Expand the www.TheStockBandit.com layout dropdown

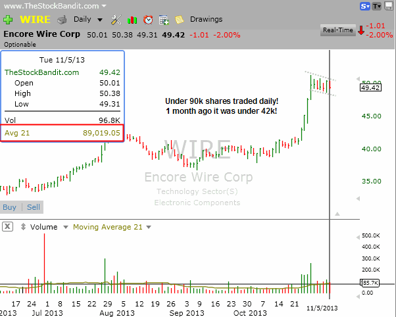pyautogui.click(x=104, y=6)
